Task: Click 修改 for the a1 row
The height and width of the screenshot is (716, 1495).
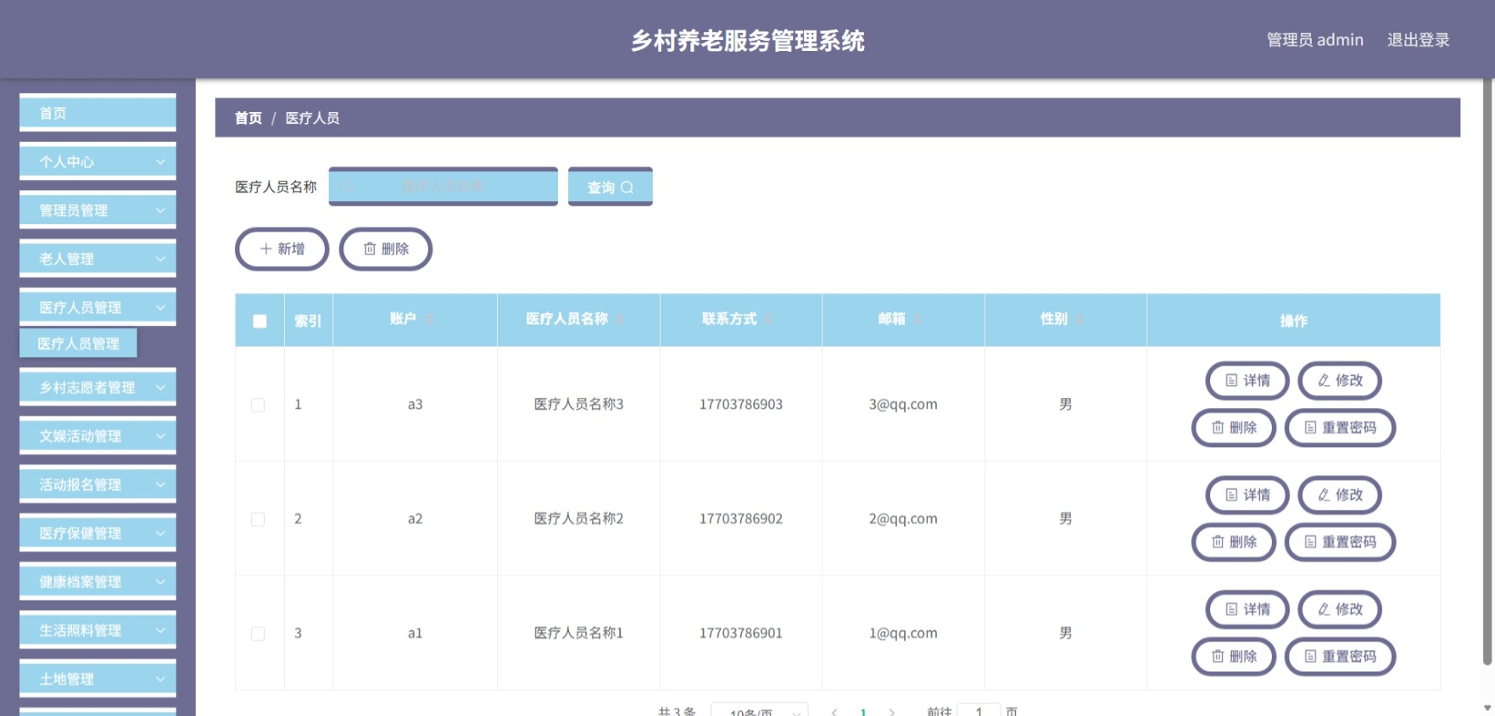Action: click(1340, 609)
